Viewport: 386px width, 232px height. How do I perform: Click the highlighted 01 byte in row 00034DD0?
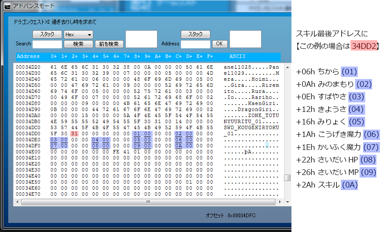pyautogui.click(x=137, y=133)
